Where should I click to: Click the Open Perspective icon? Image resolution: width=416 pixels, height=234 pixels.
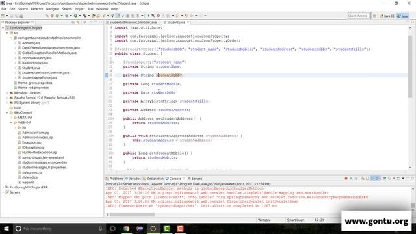click(374, 16)
